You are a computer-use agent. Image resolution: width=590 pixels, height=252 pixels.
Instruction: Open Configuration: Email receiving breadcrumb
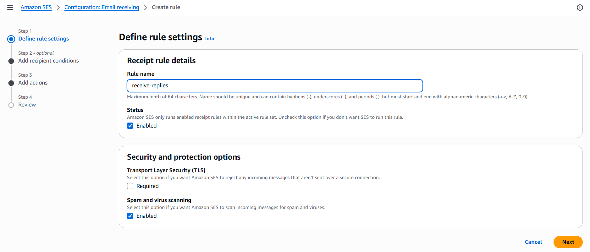tap(102, 7)
